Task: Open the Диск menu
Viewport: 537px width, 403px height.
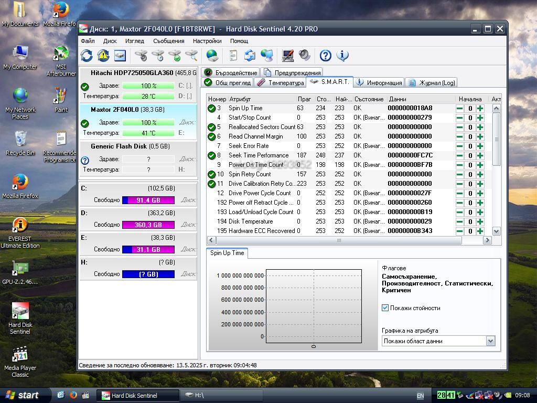Action: coord(110,41)
